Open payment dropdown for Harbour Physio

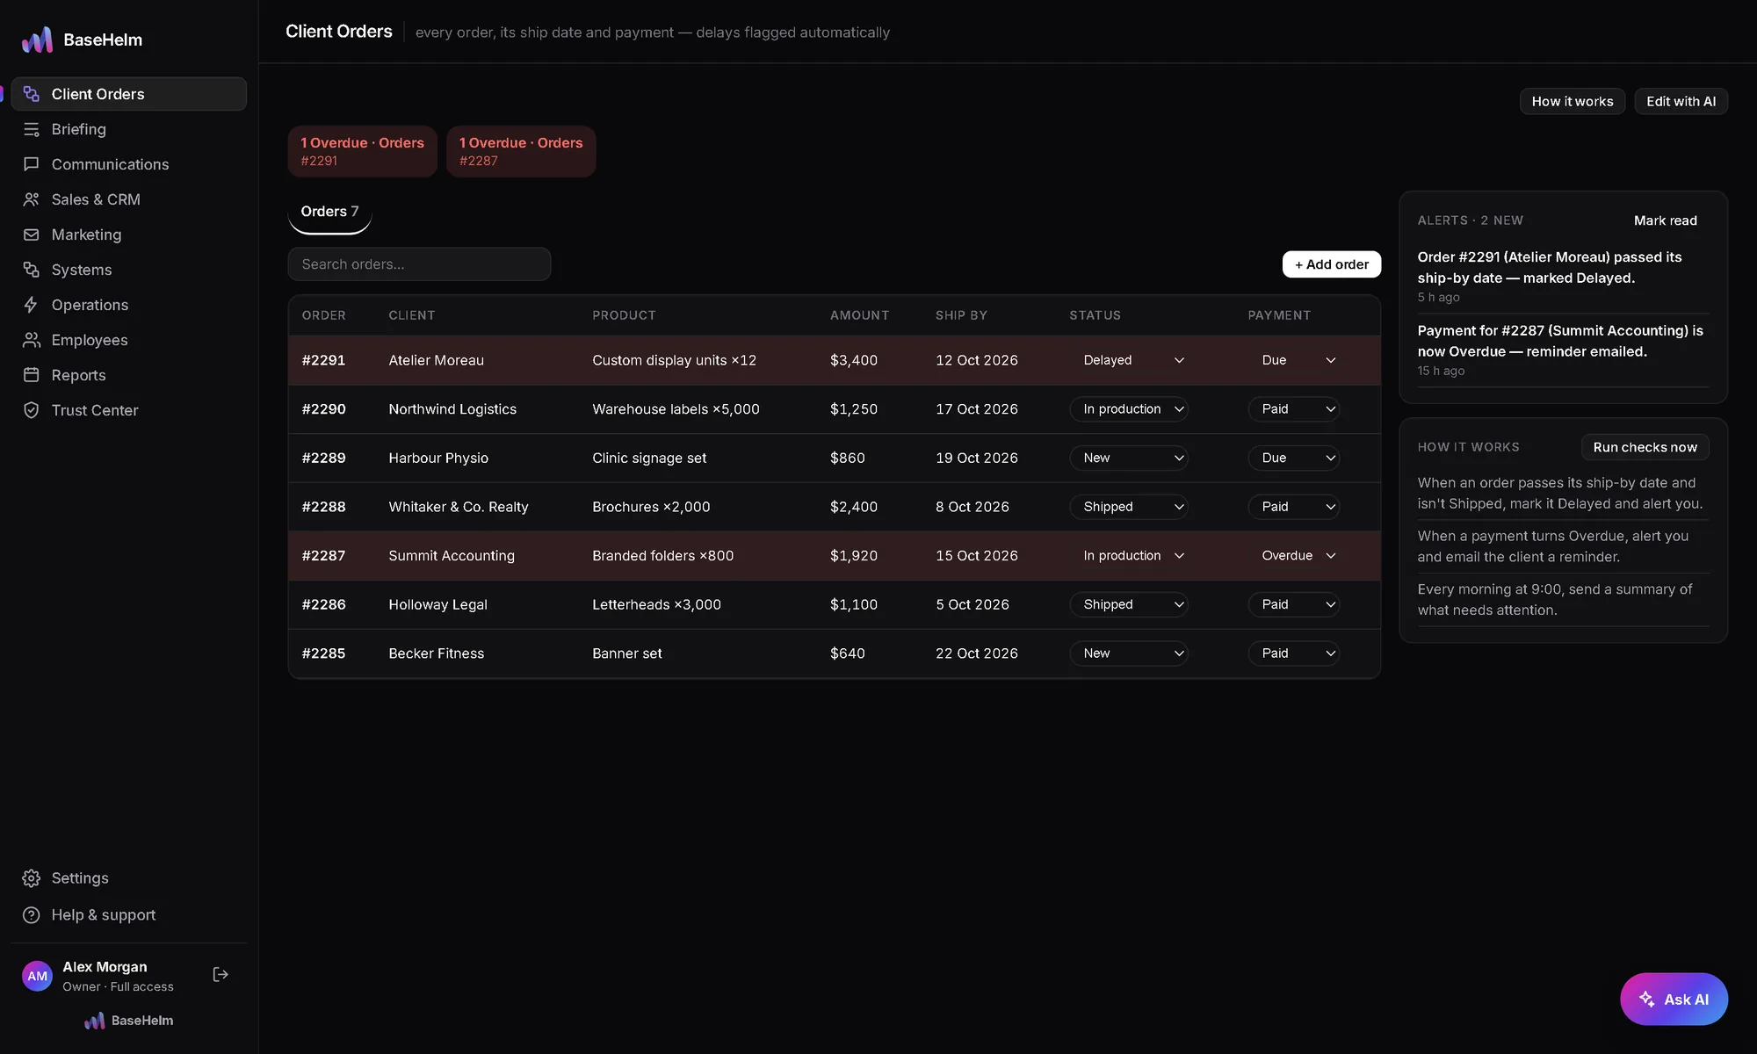point(1294,458)
